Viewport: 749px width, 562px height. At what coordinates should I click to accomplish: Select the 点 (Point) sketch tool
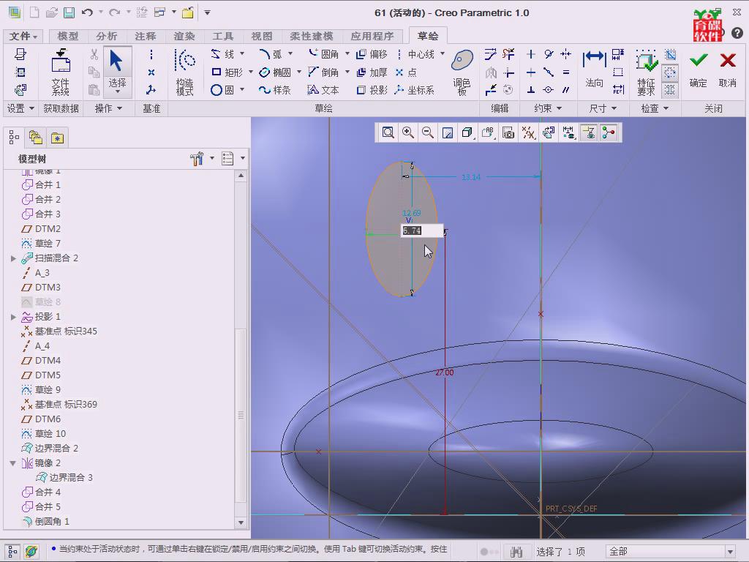[407, 72]
